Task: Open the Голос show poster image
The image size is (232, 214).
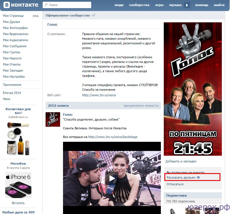Action: (x=193, y=89)
